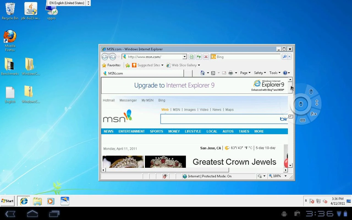Open the Page menu
This screenshot has width=352, height=220.
coord(245,73)
